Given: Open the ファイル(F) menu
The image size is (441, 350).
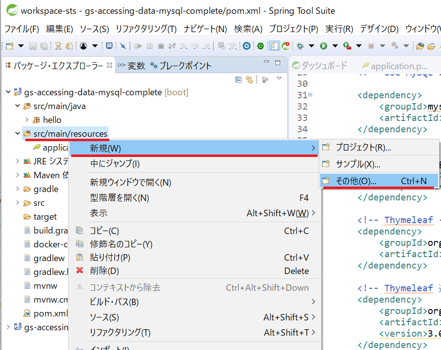Looking at the screenshot, I should coord(22,29).
